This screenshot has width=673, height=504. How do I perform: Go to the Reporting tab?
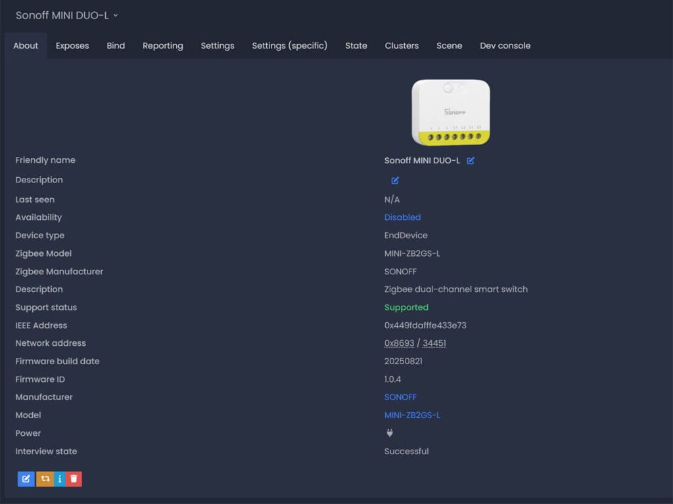(x=163, y=46)
